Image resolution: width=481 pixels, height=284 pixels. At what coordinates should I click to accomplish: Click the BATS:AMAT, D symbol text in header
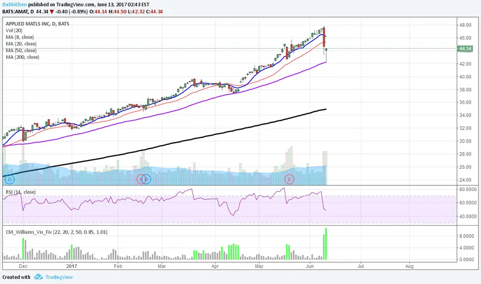tap(18, 12)
